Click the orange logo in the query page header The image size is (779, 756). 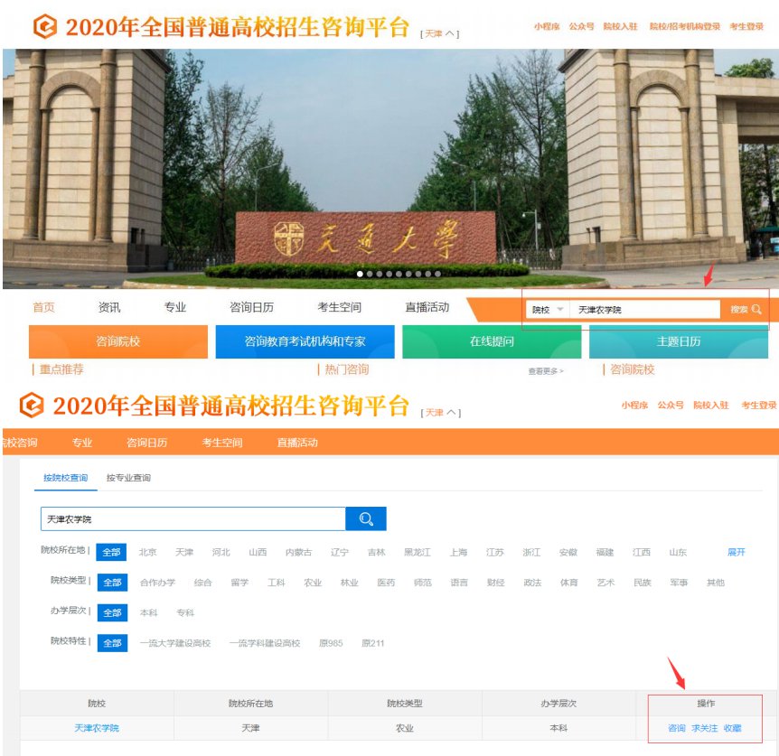tap(32, 405)
